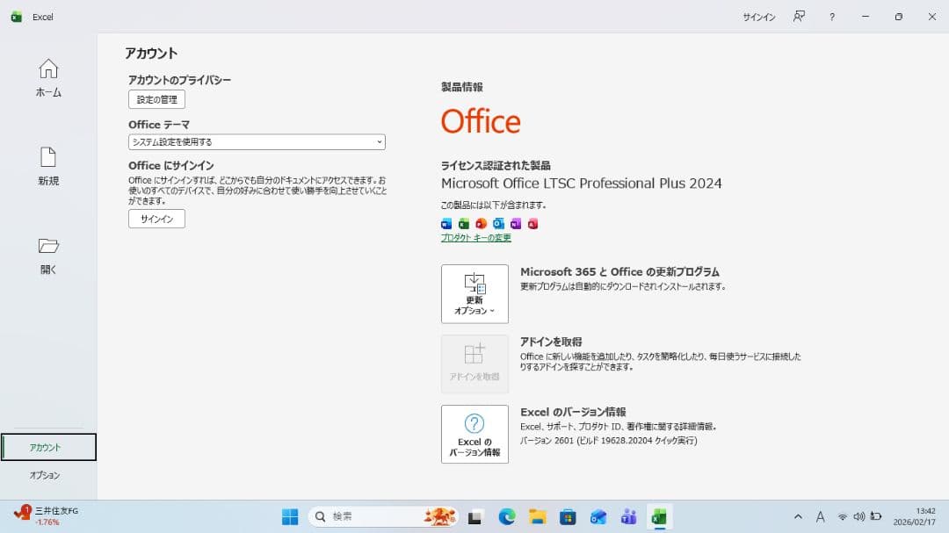Open the feedback icon in title bar
The width and height of the screenshot is (949, 533).
[x=799, y=17]
